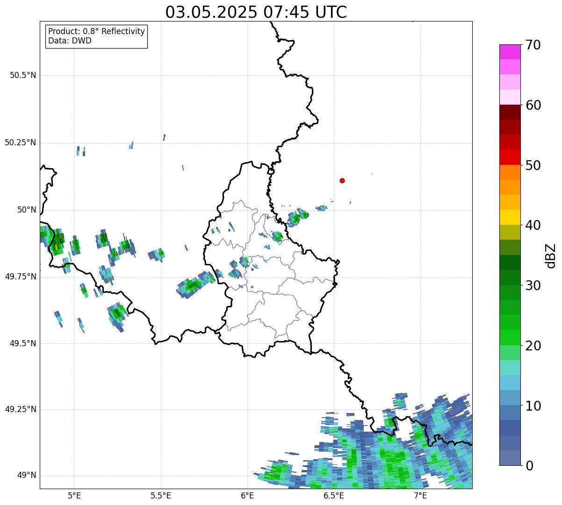Viewport: 562px width, 505px height.
Task: Select the 5.5°E longitude label
Action: coord(161,496)
